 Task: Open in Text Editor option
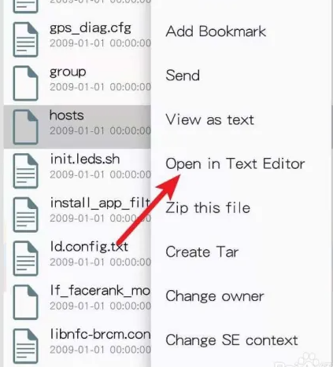(x=235, y=163)
